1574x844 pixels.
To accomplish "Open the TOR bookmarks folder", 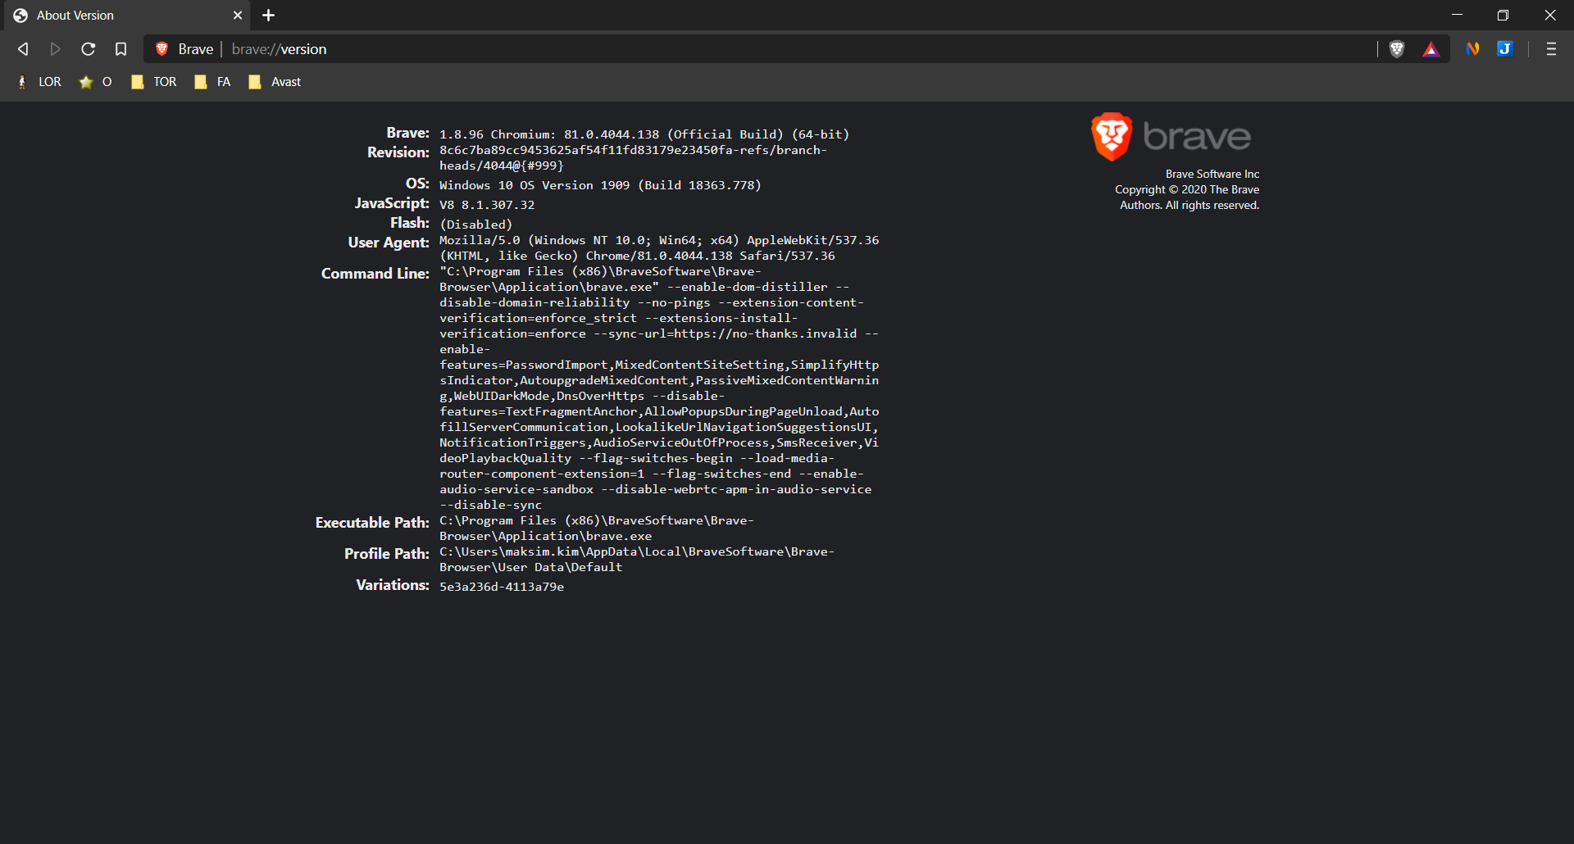I will [154, 82].
